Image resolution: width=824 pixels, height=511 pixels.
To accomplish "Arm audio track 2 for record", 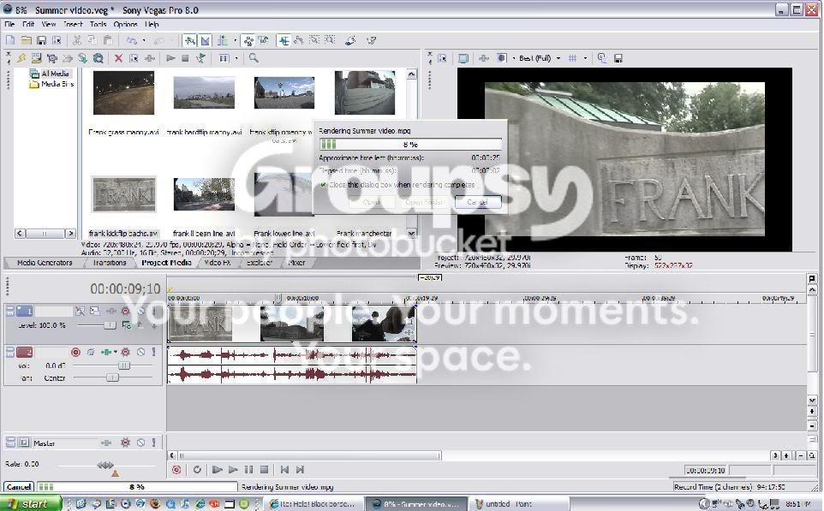I will [75, 352].
